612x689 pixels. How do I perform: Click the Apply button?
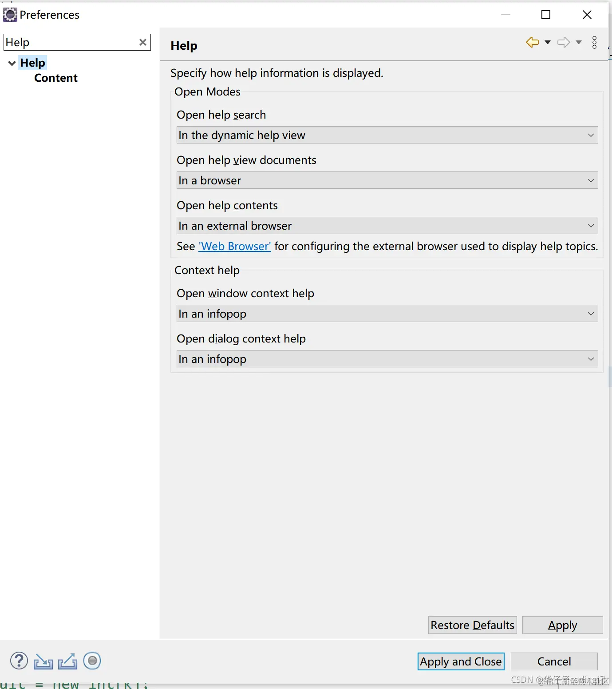tap(563, 625)
